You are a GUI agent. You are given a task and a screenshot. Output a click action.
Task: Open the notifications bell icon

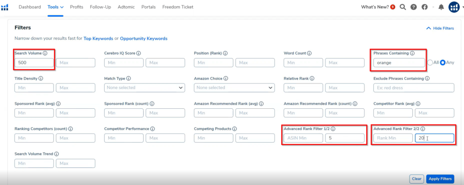pyautogui.click(x=441, y=7)
